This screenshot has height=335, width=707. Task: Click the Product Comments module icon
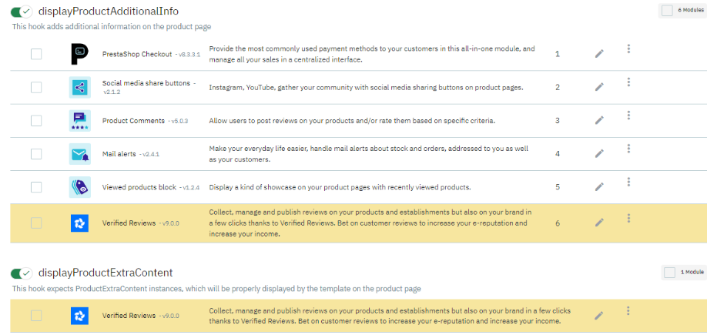coord(80,121)
